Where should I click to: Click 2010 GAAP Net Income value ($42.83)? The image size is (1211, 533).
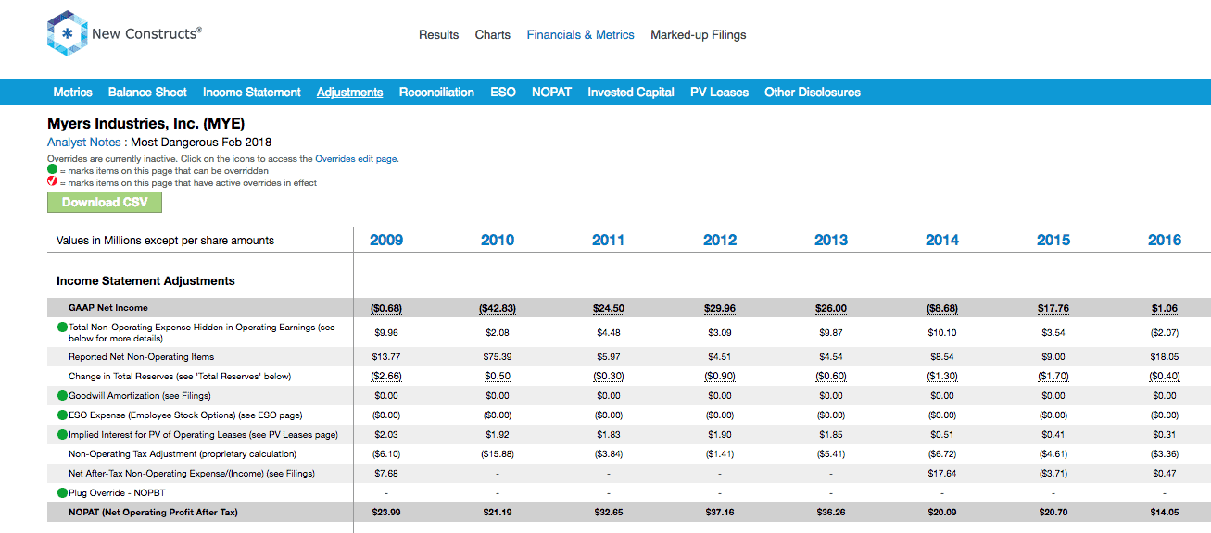[498, 308]
